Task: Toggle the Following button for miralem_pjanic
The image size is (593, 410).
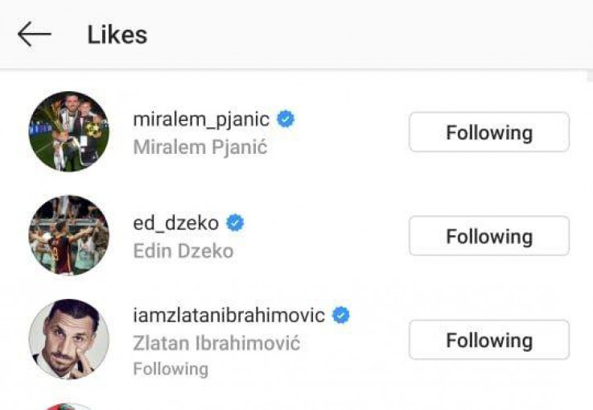Action: (488, 132)
